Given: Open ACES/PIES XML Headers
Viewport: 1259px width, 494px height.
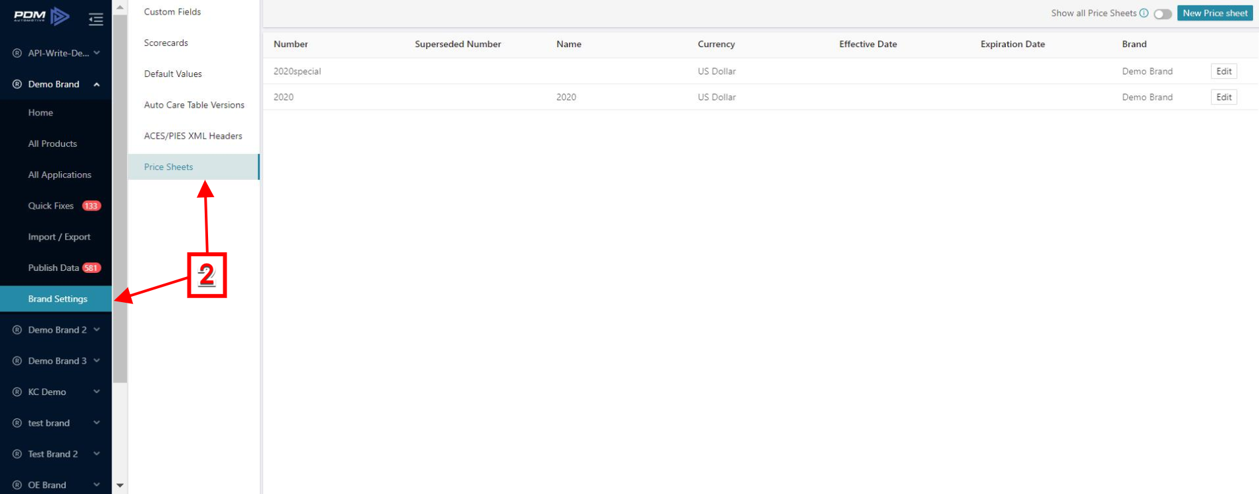Looking at the screenshot, I should (193, 136).
